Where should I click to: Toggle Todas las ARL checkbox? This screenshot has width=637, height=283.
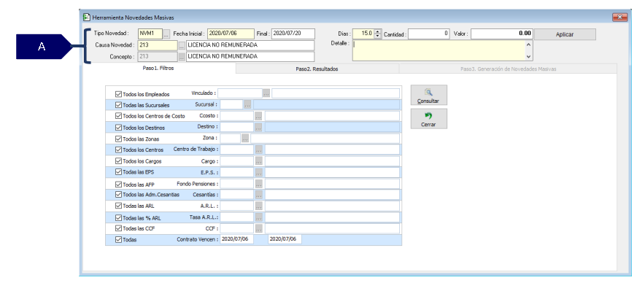click(x=119, y=206)
